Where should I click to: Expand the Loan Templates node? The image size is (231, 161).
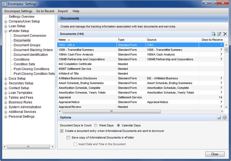click(6, 93)
